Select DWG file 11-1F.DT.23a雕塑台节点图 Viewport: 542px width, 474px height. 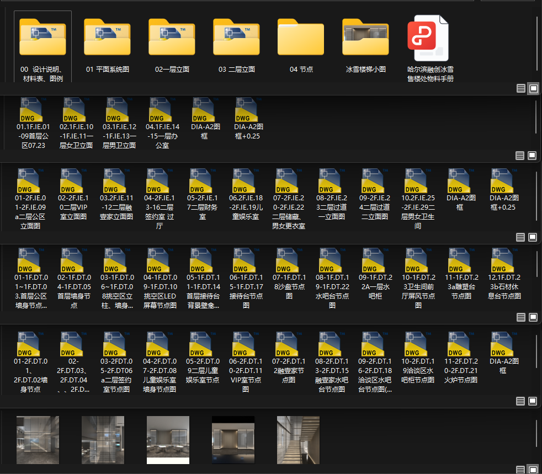[461, 274]
